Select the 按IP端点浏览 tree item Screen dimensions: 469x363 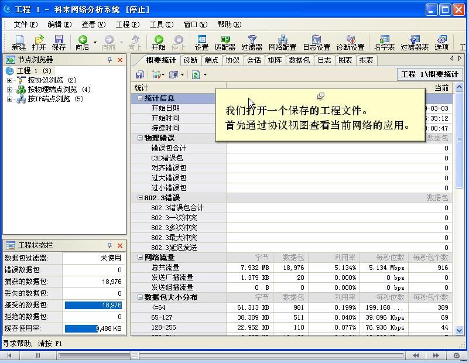[55, 99]
